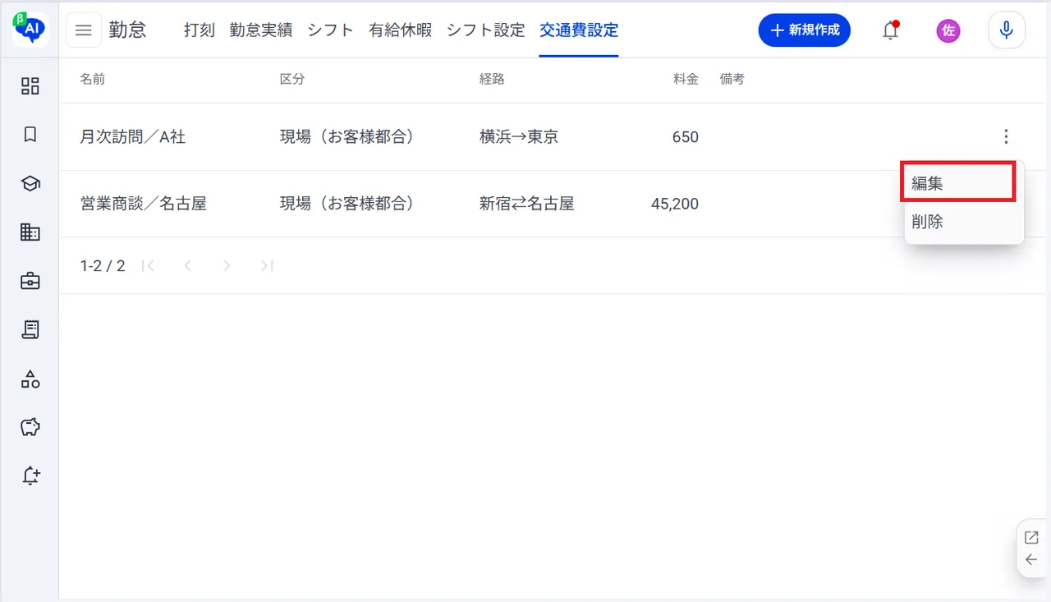Switch to 勤怠実績 tab
The width and height of the screenshot is (1051, 602).
[x=261, y=30]
